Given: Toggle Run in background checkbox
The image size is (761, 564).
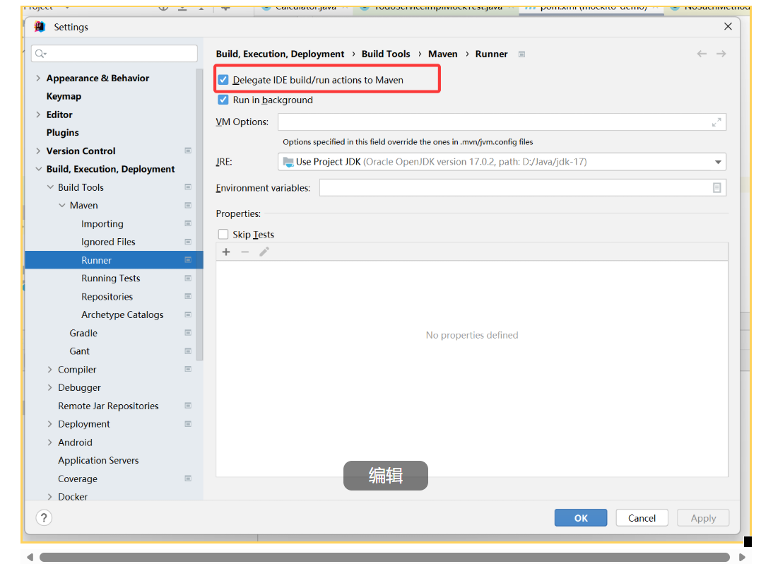Looking at the screenshot, I should click(x=223, y=100).
